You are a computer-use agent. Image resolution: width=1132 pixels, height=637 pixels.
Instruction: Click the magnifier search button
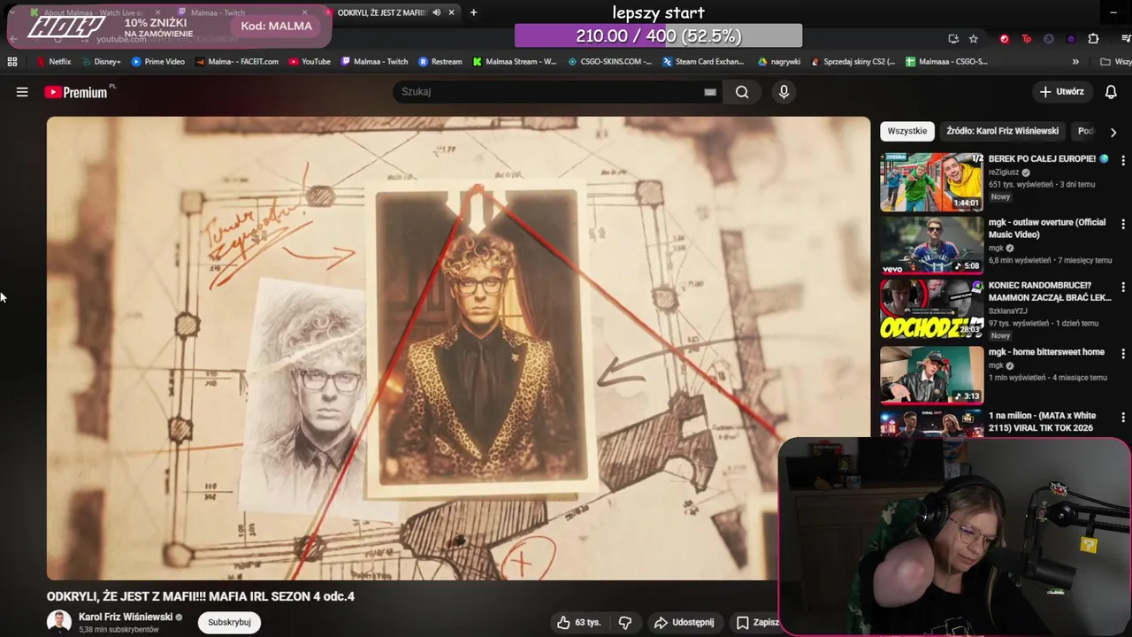click(x=742, y=92)
